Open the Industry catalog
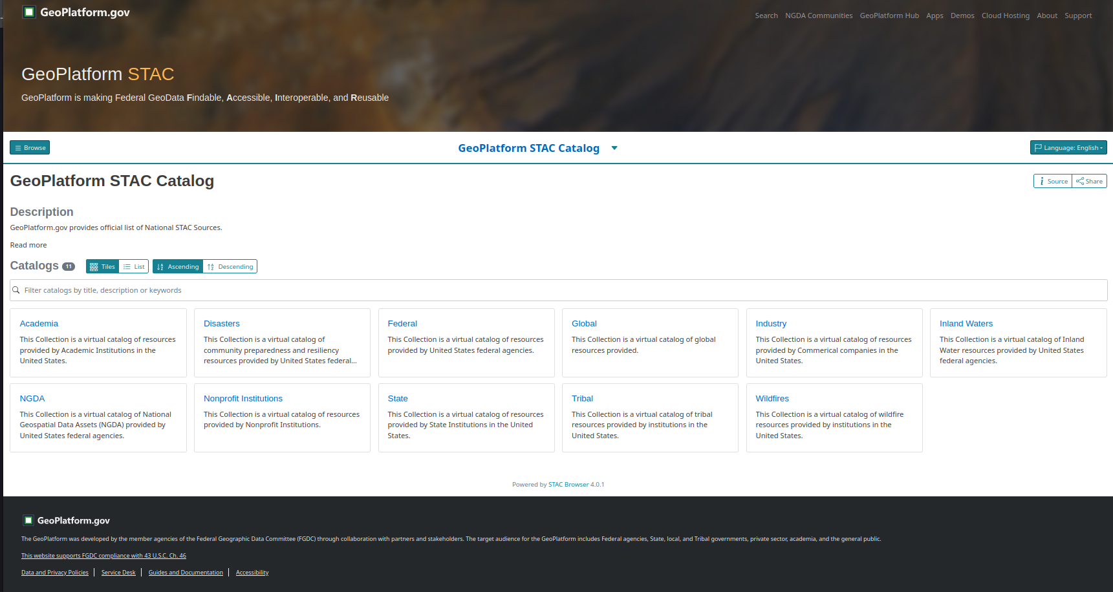 771,324
